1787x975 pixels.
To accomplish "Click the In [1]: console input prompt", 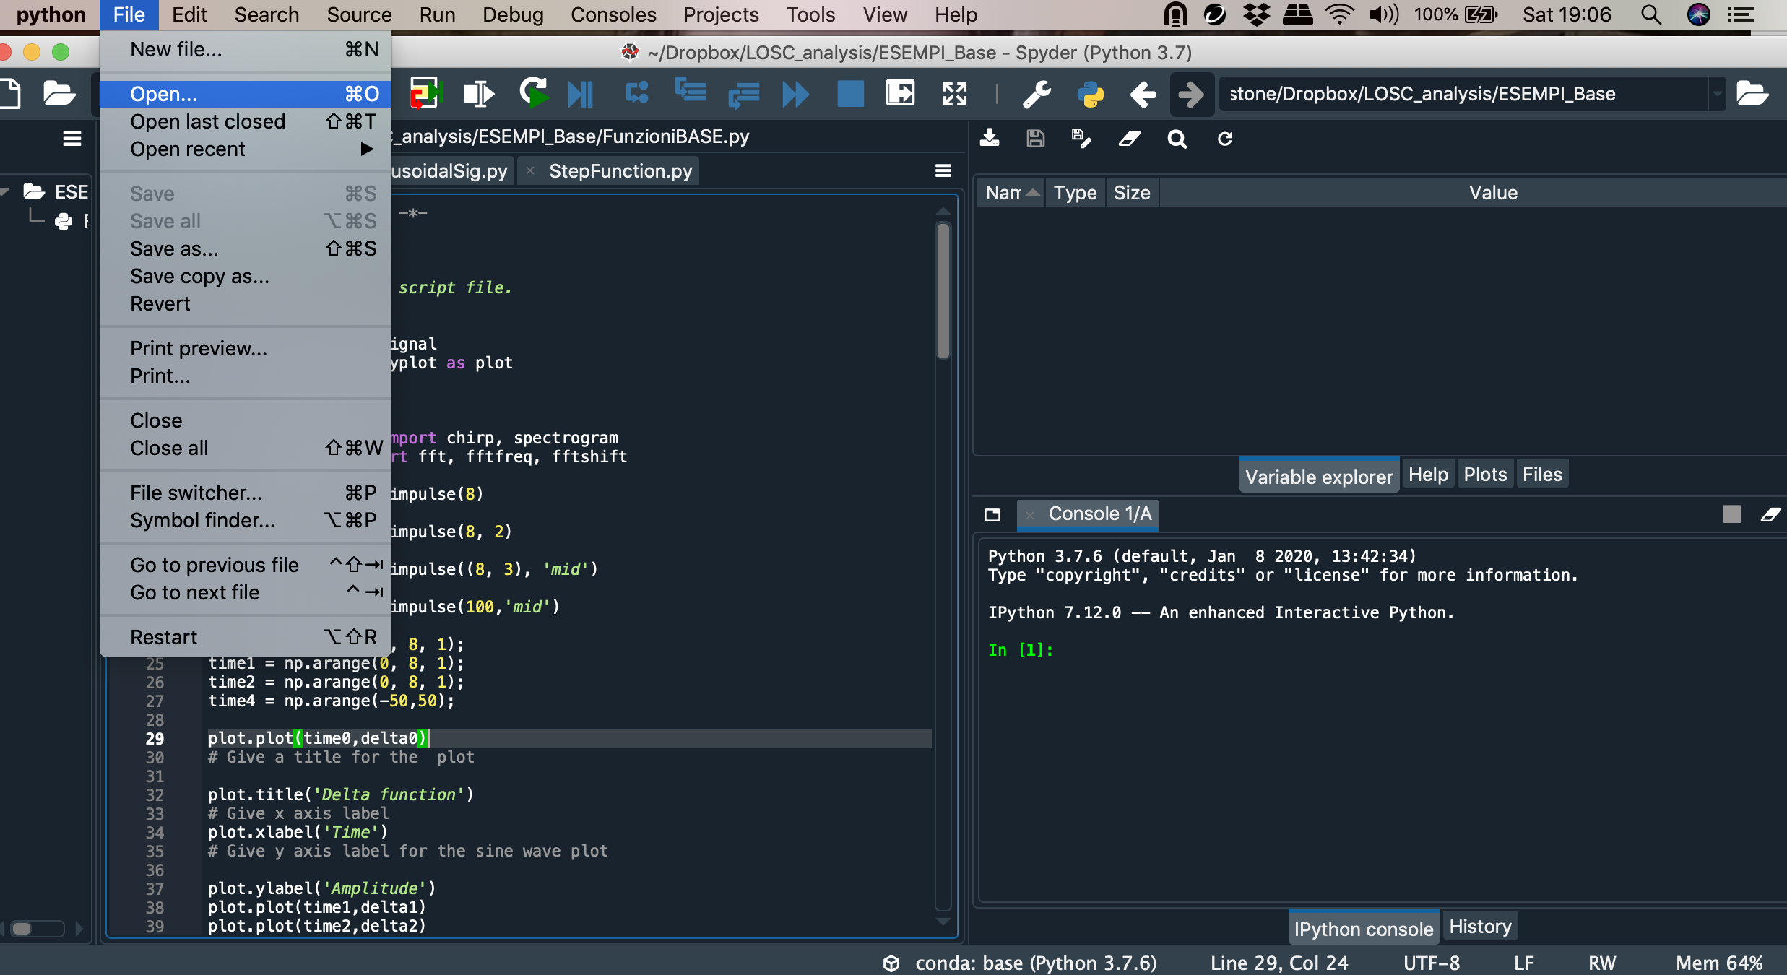I will click(x=1020, y=650).
